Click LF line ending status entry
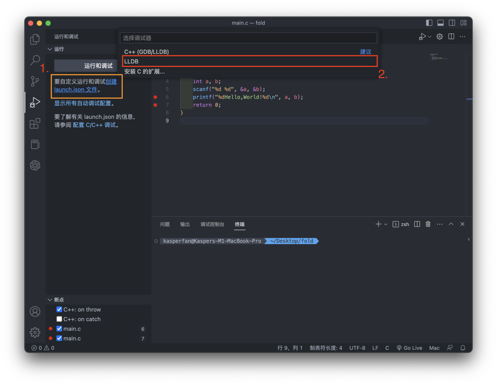The image size is (497, 385). [375, 348]
